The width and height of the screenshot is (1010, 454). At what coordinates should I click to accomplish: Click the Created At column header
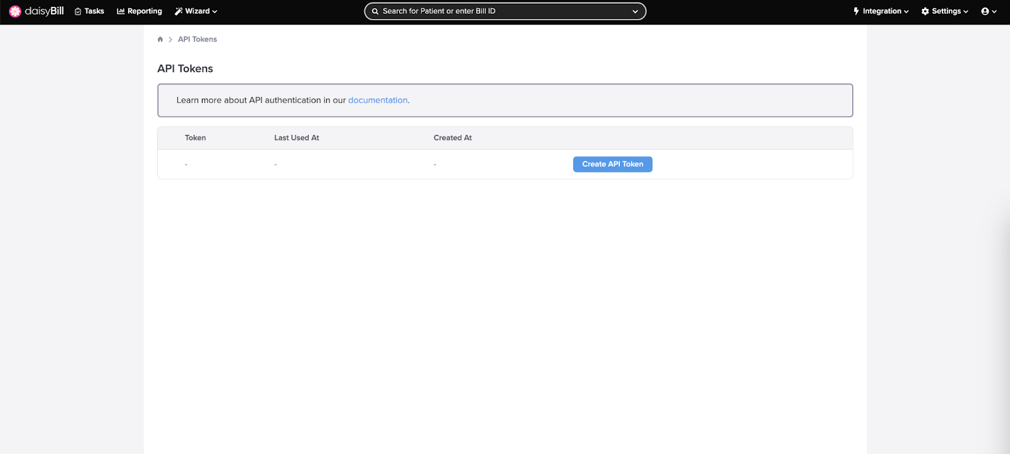pyautogui.click(x=453, y=137)
